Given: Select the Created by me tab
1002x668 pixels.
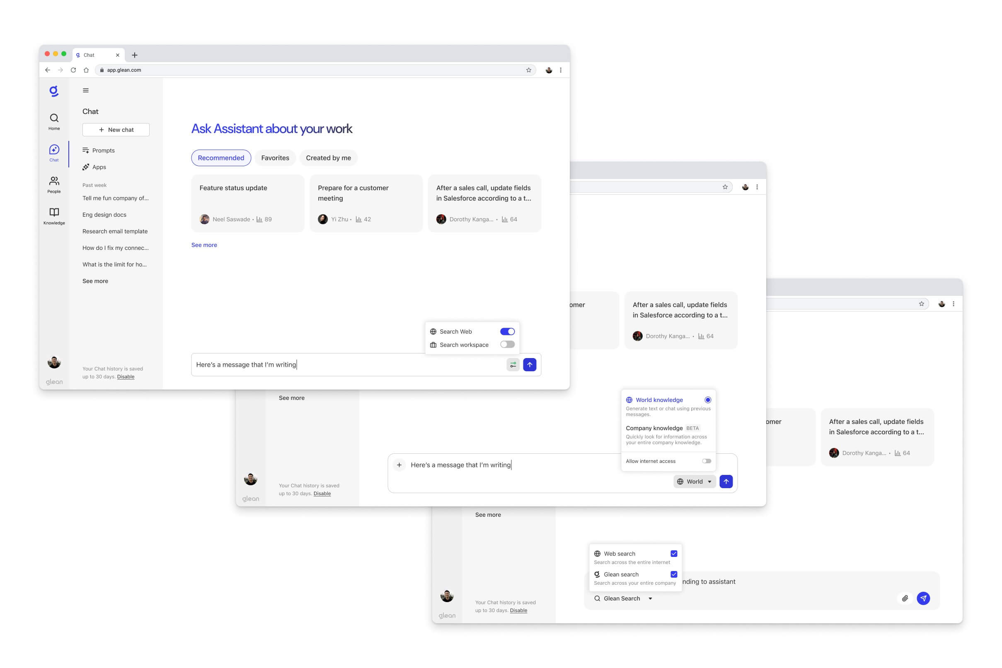Looking at the screenshot, I should point(328,158).
